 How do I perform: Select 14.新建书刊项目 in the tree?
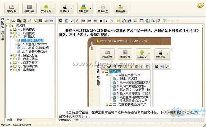(x=32, y=40)
